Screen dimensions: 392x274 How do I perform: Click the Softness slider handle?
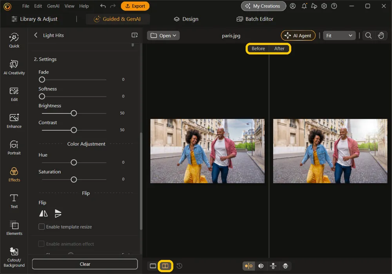pyautogui.click(x=42, y=96)
